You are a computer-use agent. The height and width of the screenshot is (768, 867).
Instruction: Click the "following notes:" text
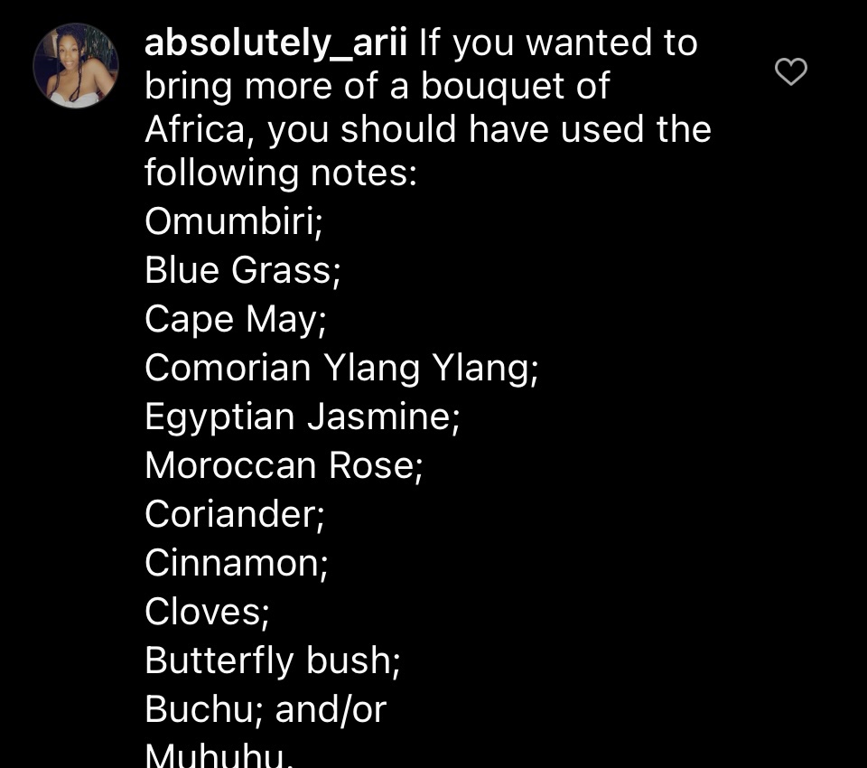click(281, 173)
